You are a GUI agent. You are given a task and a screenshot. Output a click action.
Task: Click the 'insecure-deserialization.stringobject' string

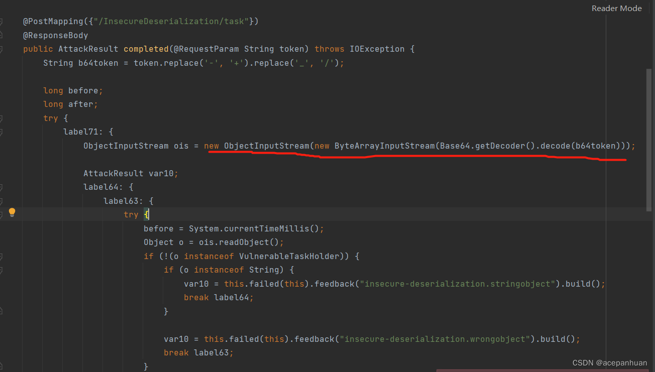[457, 284]
